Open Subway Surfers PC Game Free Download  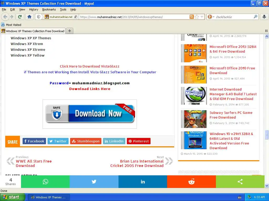tap(231, 115)
